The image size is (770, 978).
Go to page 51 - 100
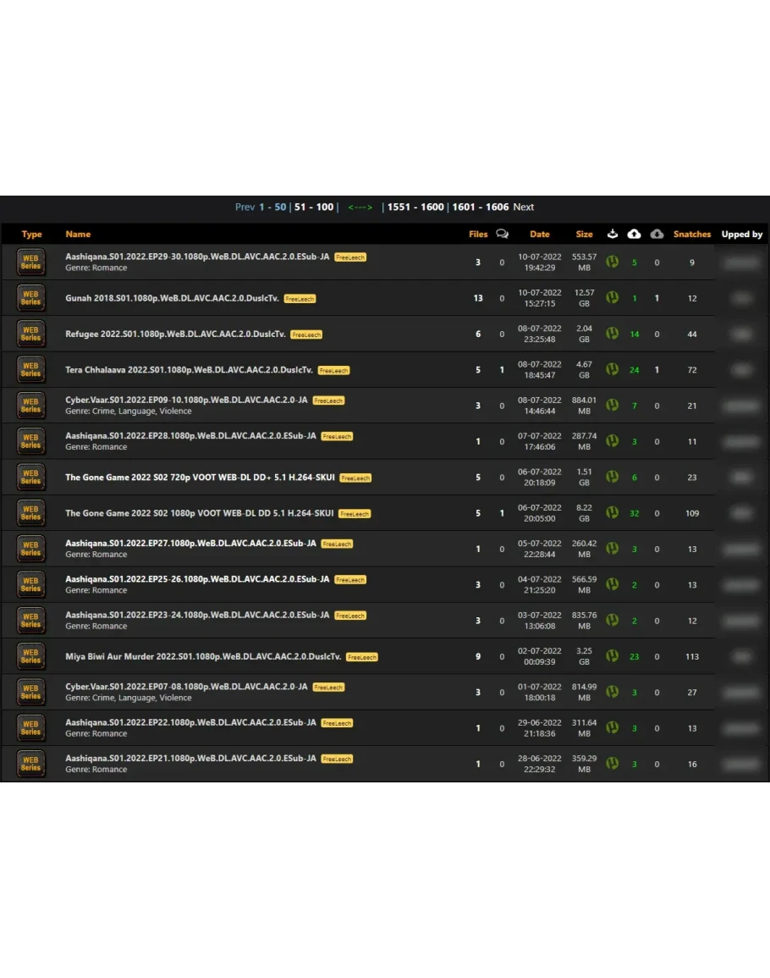point(314,207)
